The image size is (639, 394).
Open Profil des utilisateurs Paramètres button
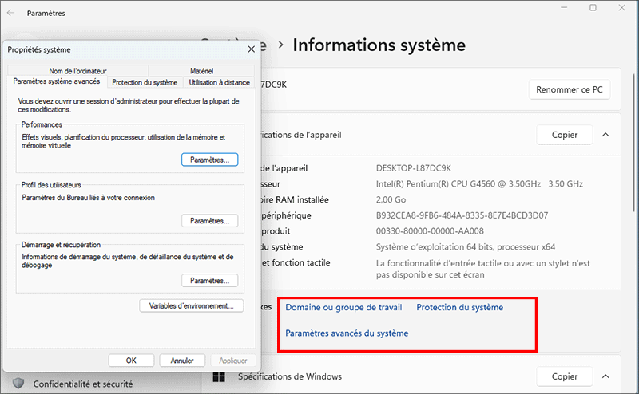(210, 221)
